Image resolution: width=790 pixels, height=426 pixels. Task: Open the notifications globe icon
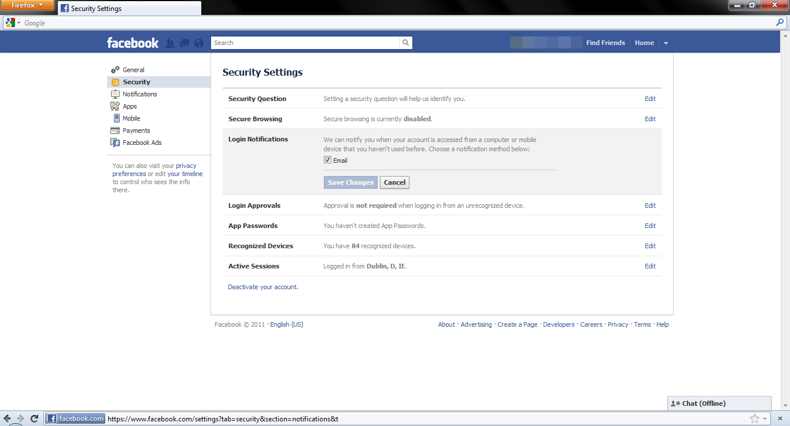[x=199, y=43]
